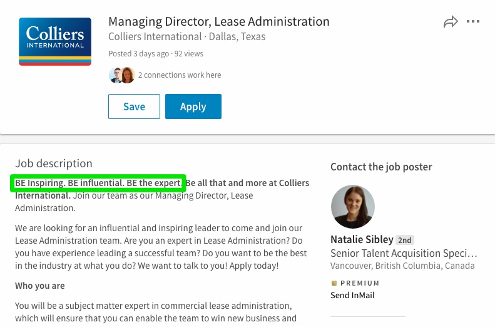Click the 2nd degree connection badge
The height and width of the screenshot is (327, 495).
click(x=404, y=240)
